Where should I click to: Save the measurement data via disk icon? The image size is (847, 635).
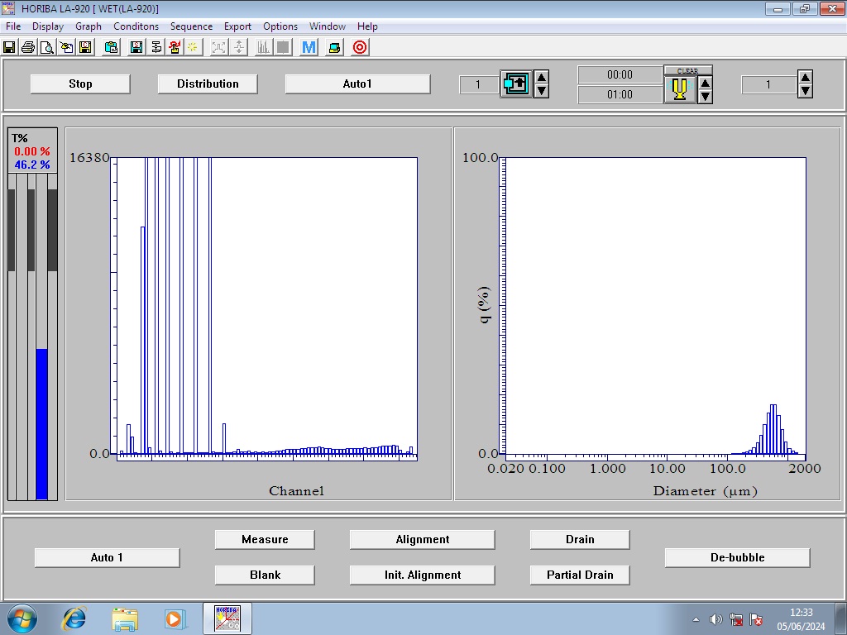point(9,47)
